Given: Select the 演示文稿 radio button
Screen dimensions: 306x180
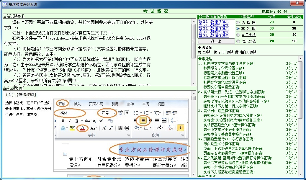Looking at the screenshot, I should pos(238,41).
